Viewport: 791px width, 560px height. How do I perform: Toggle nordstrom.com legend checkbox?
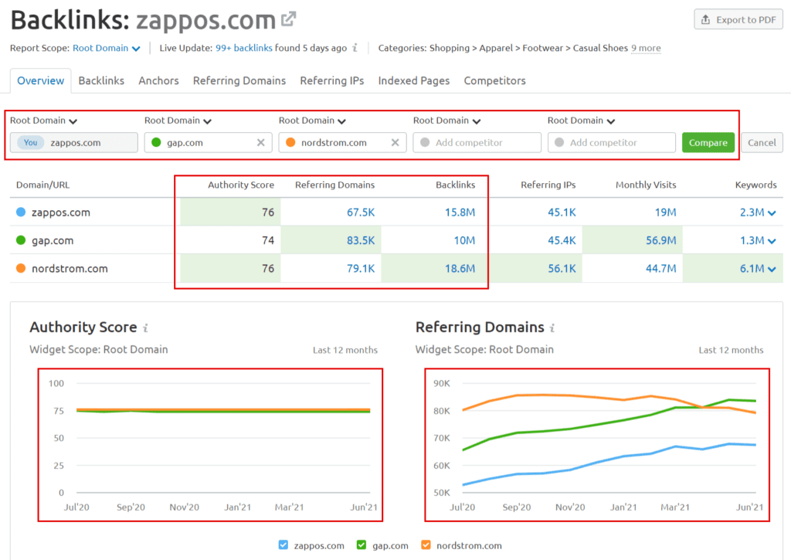[x=426, y=545]
